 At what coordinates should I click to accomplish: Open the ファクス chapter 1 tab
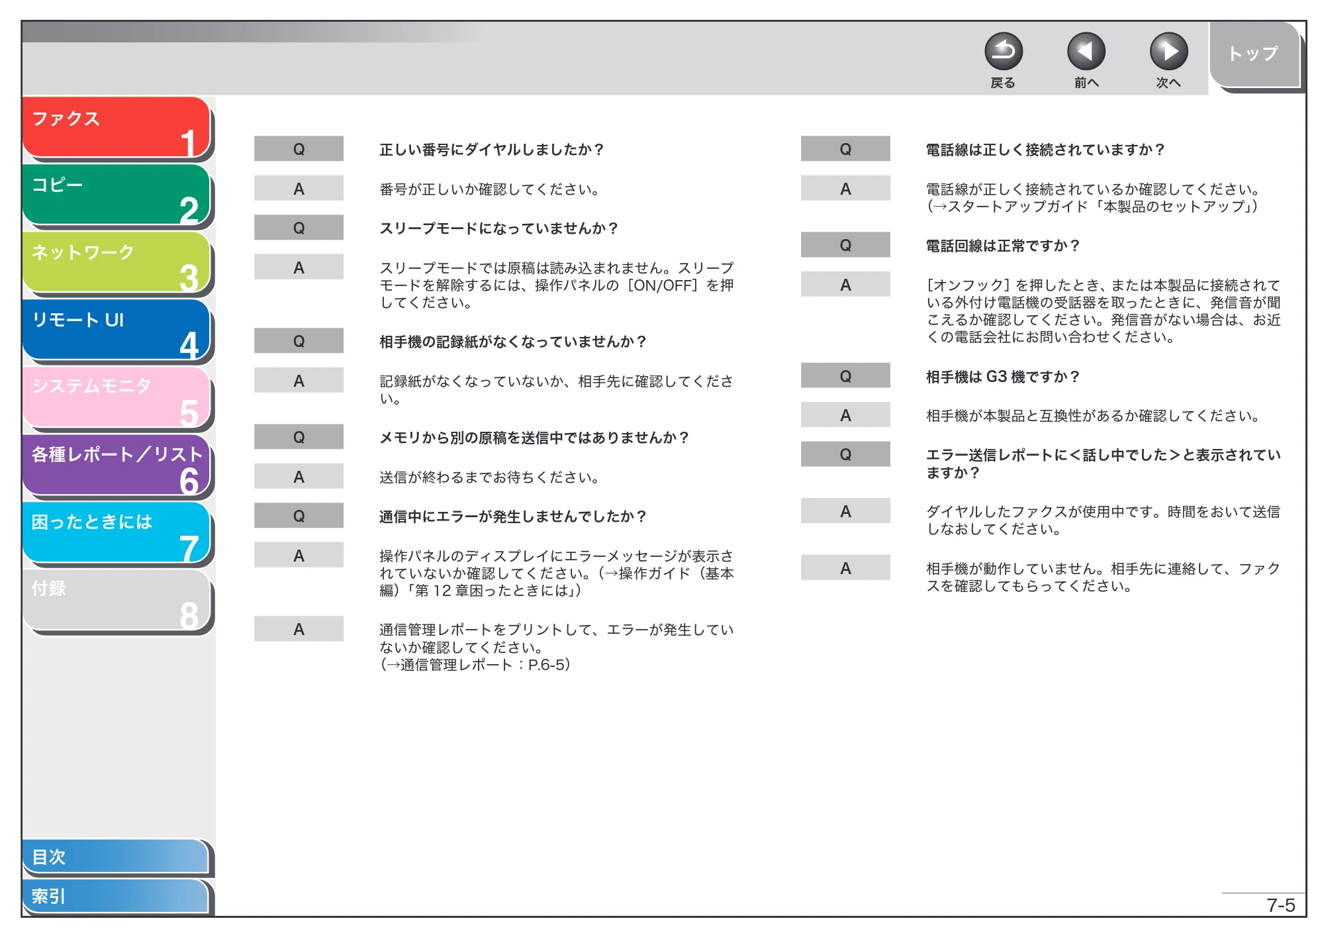click(117, 127)
